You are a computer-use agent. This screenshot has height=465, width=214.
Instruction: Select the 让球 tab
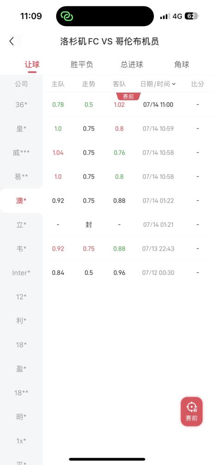click(x=32, y=65)
